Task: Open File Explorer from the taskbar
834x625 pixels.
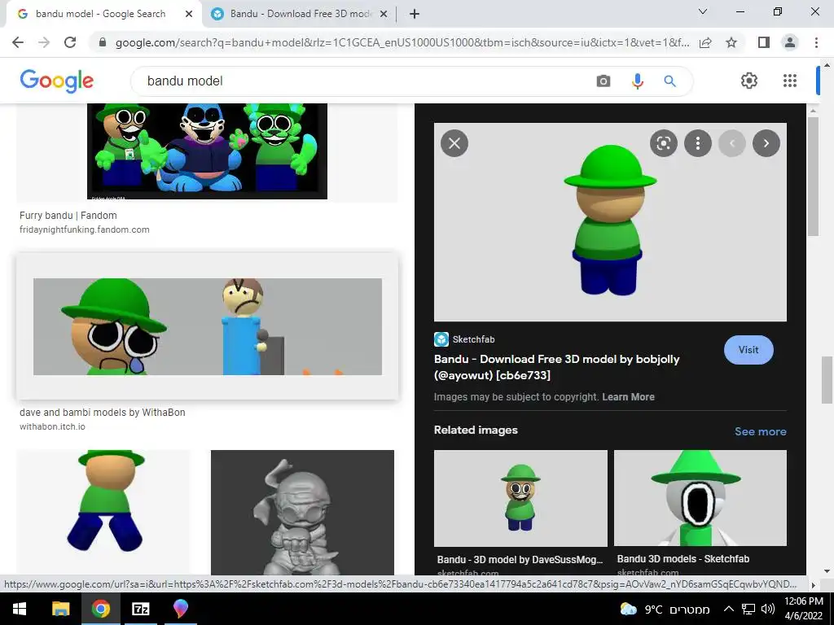Action: click(x=60, y=609)
